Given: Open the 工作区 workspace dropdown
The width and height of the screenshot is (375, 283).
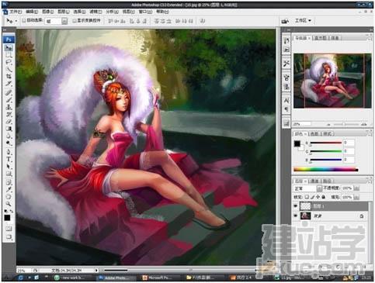Looking at the screenshot, I should 303,20.
